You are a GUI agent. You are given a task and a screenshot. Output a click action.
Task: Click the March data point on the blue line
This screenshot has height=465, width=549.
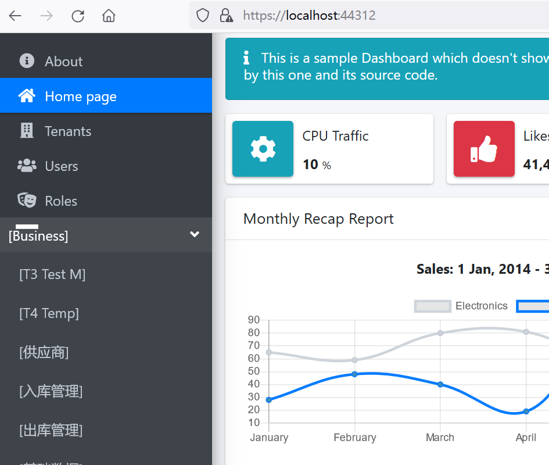point(440,384)
